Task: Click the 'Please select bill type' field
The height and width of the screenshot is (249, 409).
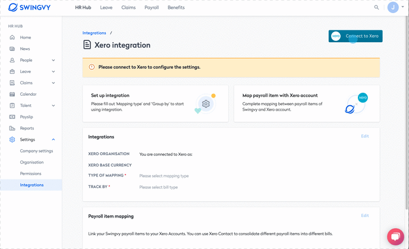Action: [158, 187]
